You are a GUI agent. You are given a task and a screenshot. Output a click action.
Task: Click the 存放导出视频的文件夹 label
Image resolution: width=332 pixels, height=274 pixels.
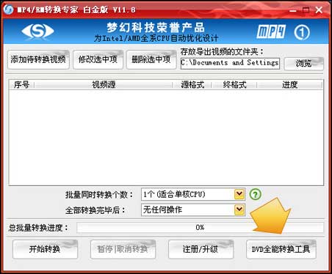click(222, 52)
